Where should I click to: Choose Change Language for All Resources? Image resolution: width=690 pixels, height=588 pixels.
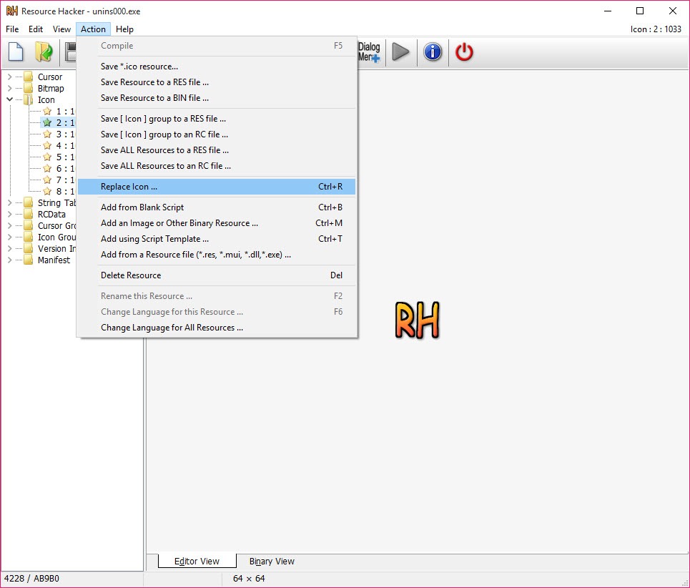point(217,328)
